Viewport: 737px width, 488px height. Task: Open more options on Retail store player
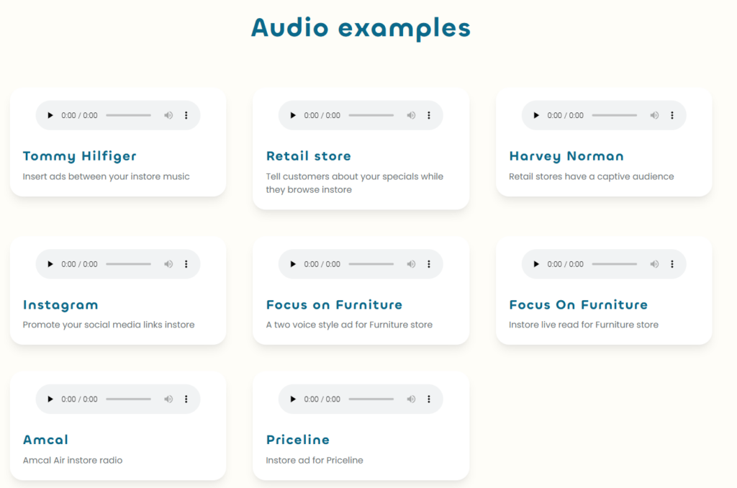coord(429,115)
